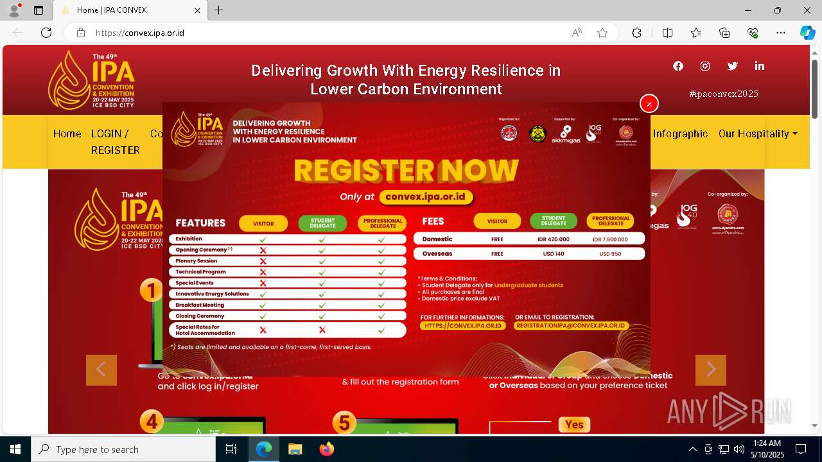The width and height of the screenshot is (822, 462).
Task: Click IPA Convention logo in header
Action: (91, 80)
